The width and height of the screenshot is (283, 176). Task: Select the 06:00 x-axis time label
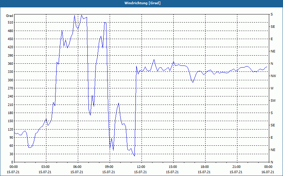[x=78, y=167]
